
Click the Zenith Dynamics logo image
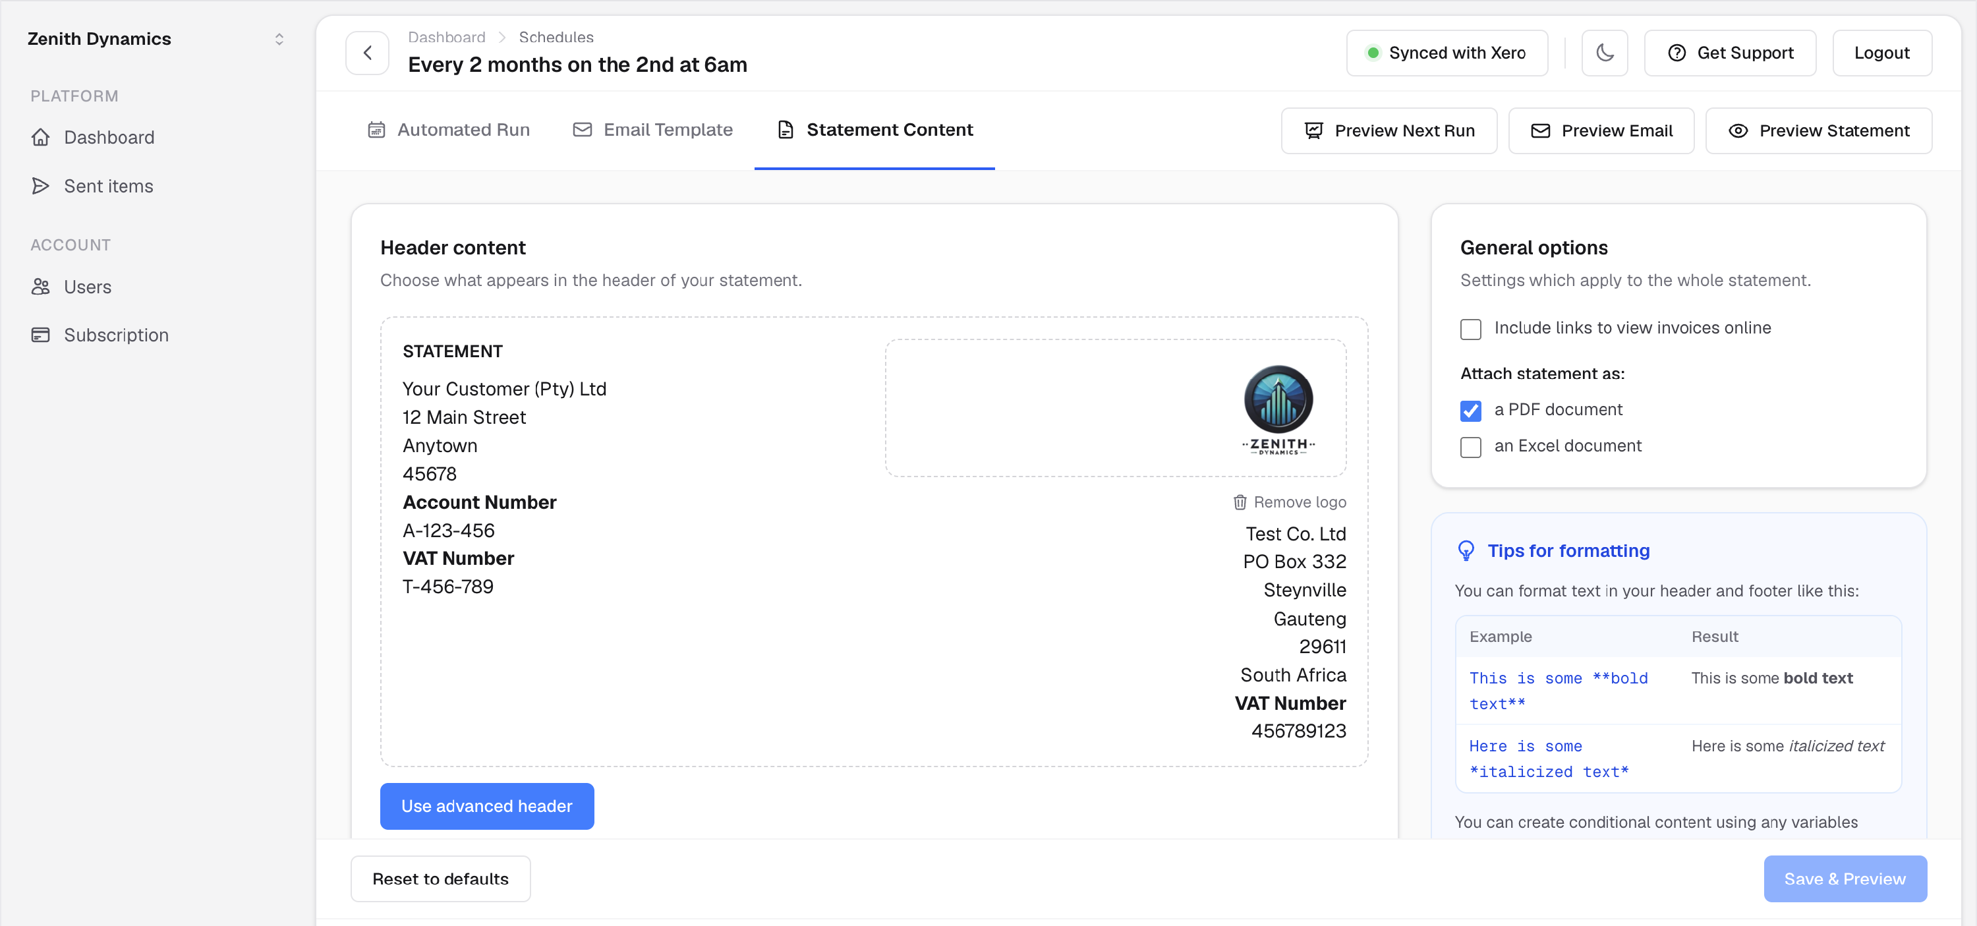pyautogui.click(x=1278, y=409)
